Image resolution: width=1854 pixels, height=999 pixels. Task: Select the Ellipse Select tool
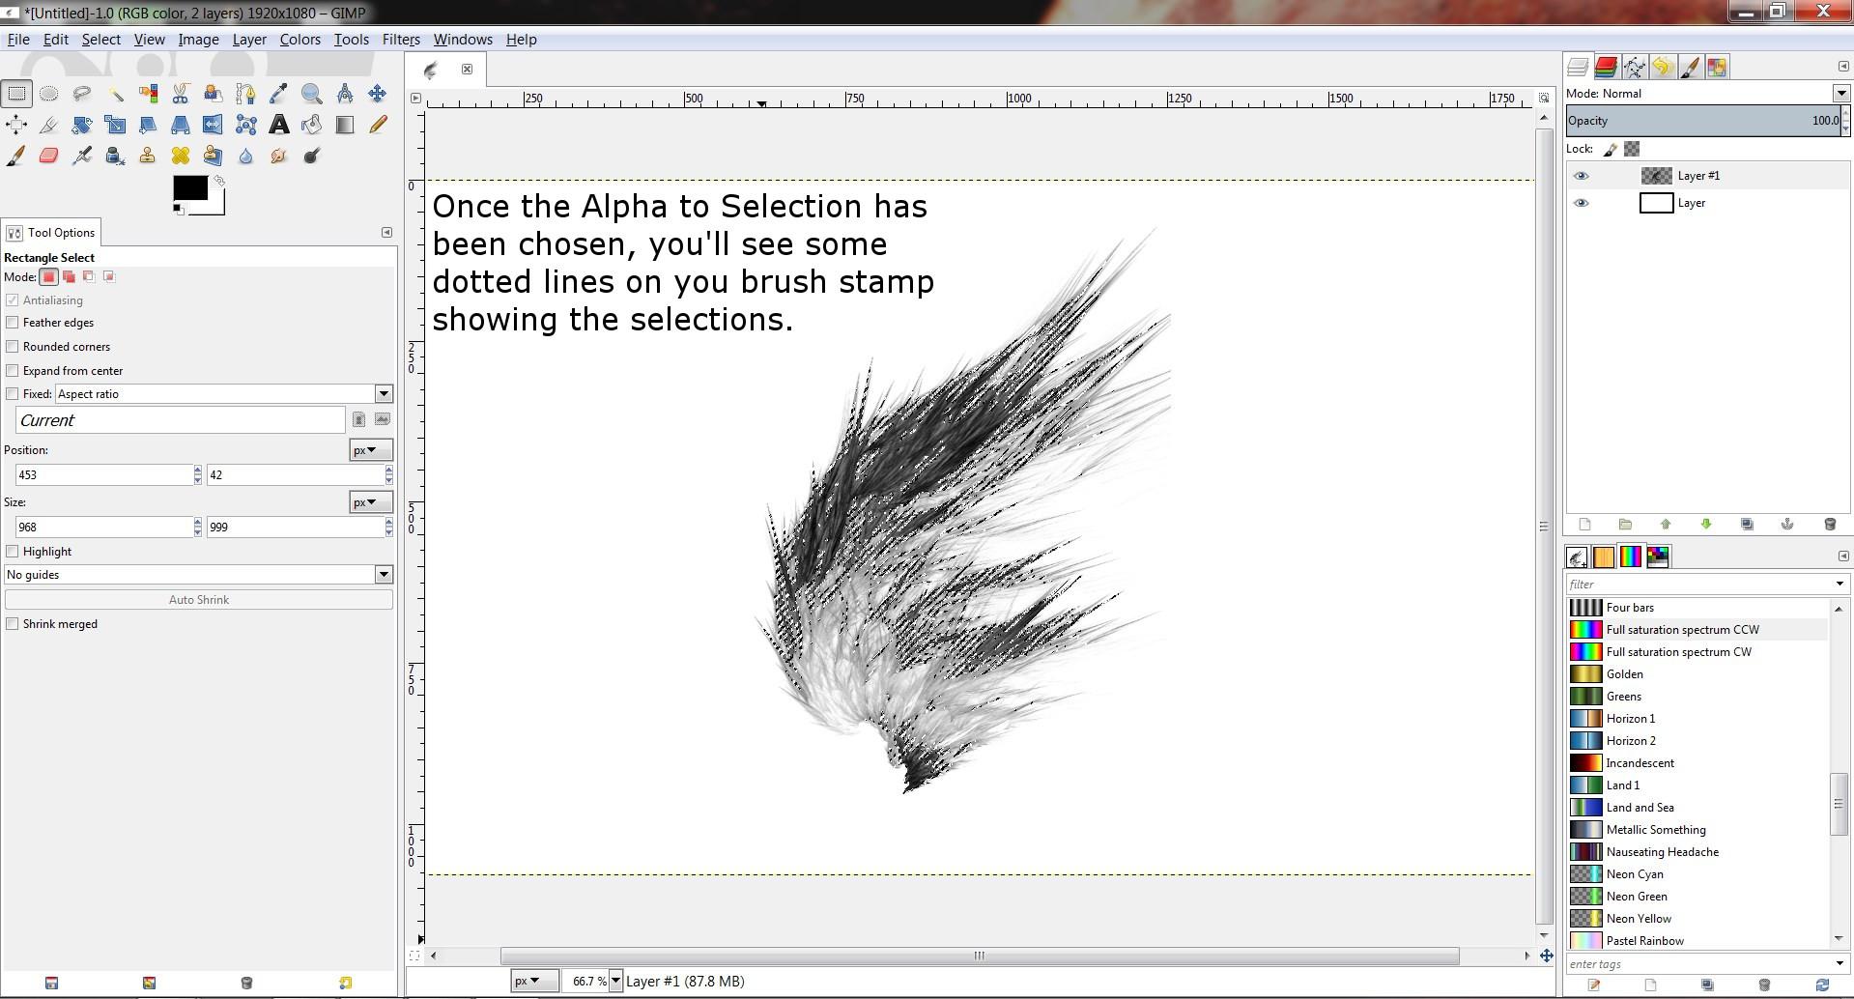49,94
